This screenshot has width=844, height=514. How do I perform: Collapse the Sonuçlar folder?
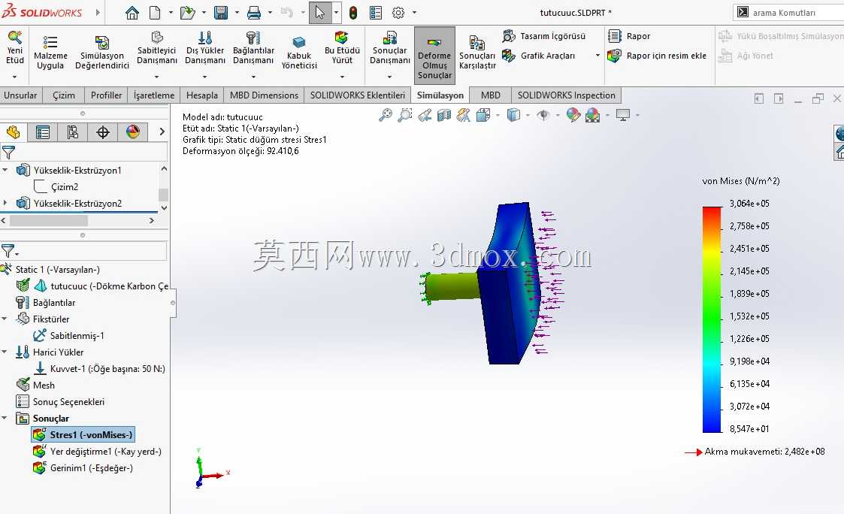[x=5, y=419]
